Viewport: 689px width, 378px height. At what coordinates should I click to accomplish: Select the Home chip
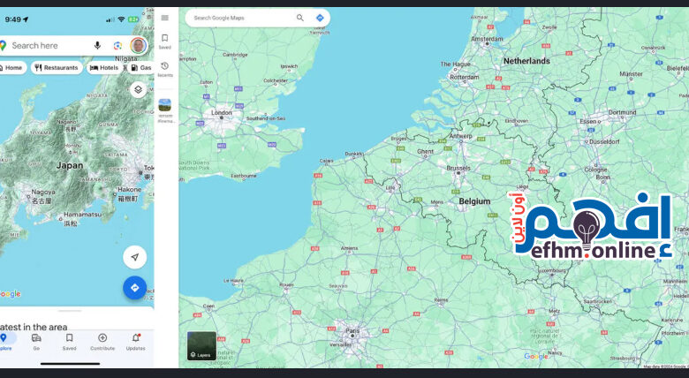pos(12,68)
